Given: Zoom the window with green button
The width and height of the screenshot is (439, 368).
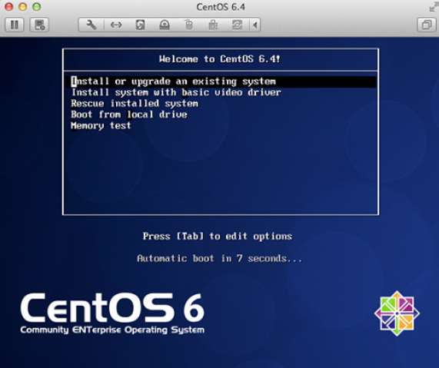Looking at the screenshot, I should [x=36, y=7].
